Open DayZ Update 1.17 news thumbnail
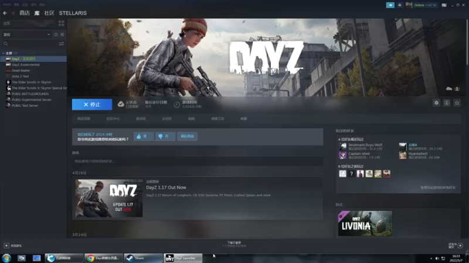This screenshot has height=263, width=469. point(109,198)
